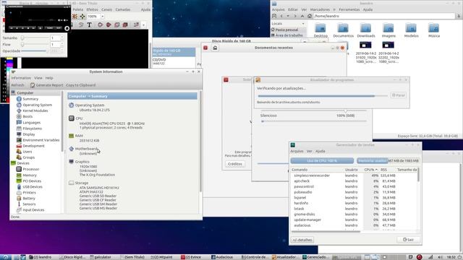This screenshot has height=260, width=463.
Task: Click Refresh in System Information toolbar
Action: click(17, 85)
